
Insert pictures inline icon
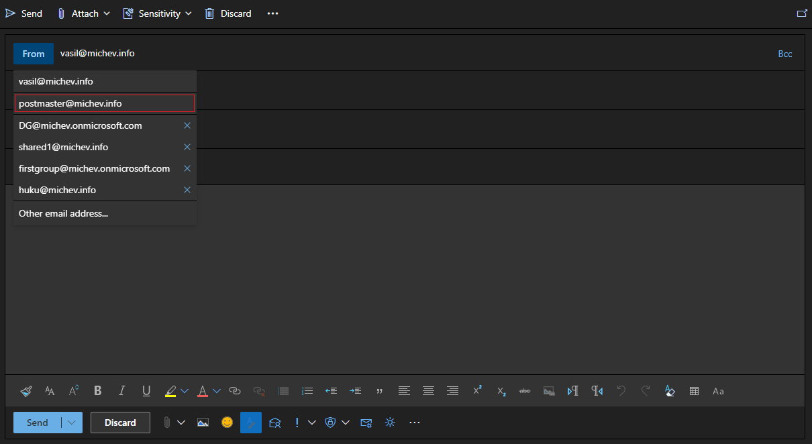point(203,423)
